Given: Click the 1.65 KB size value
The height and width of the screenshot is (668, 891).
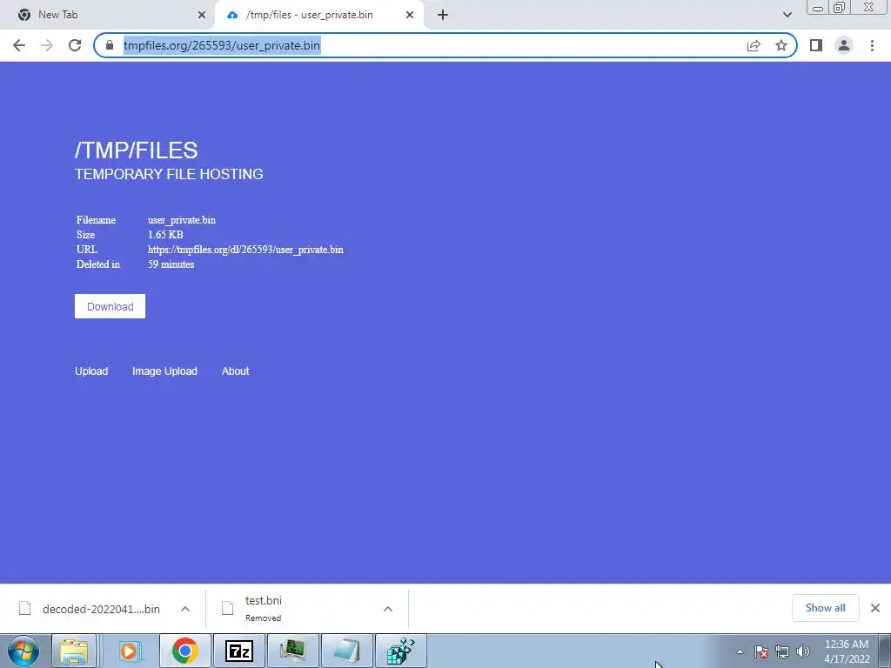Looking at the screenshot, I should click(x=165, y=235).
